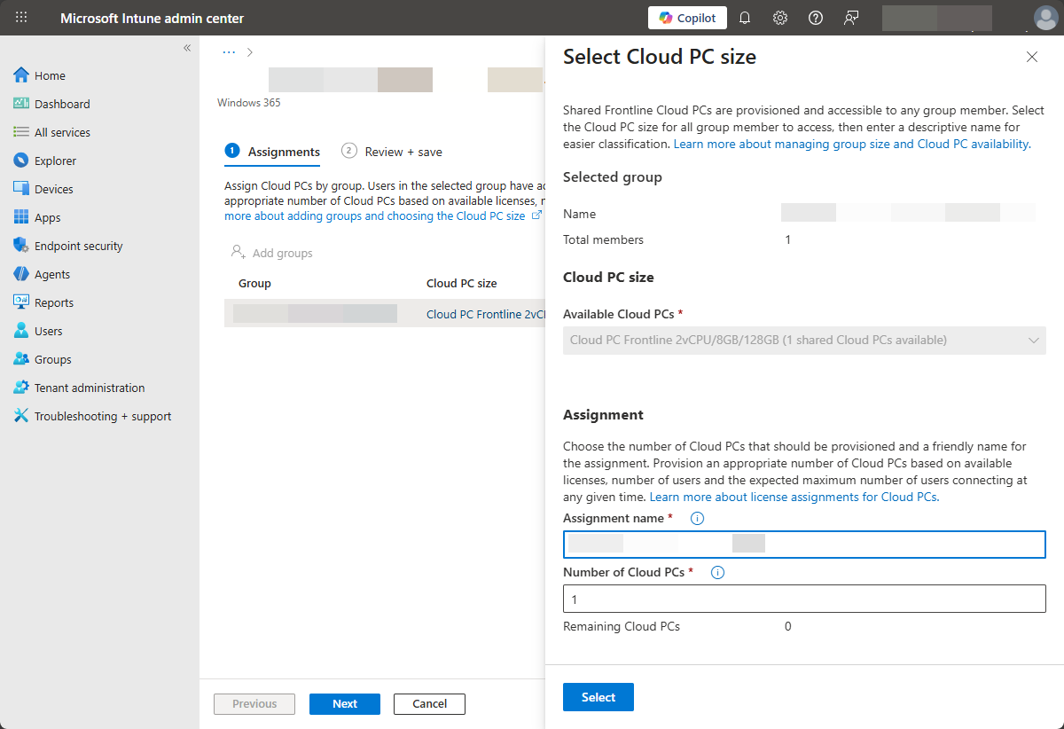Switch to the Review + save step

click(393, 152)
